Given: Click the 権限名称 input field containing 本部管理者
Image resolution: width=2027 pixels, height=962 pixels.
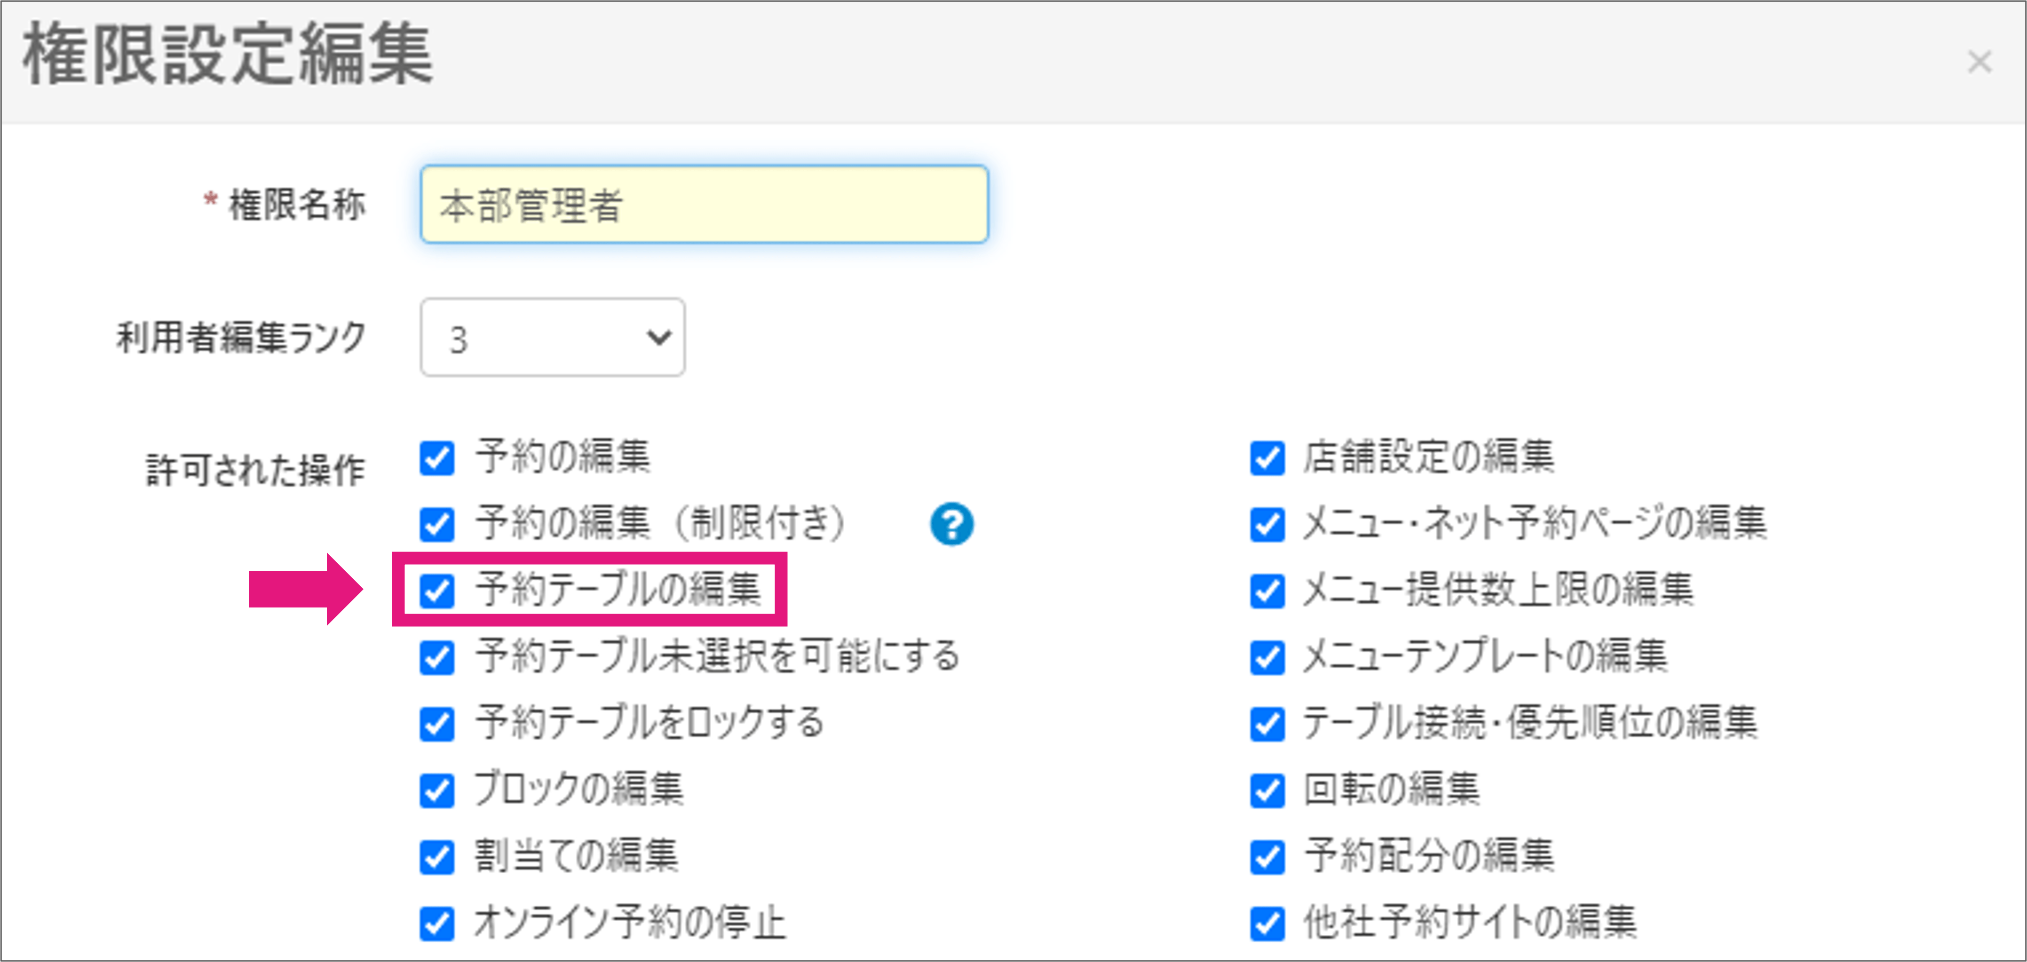Looking at the screenshot, I should click(704, 205).
